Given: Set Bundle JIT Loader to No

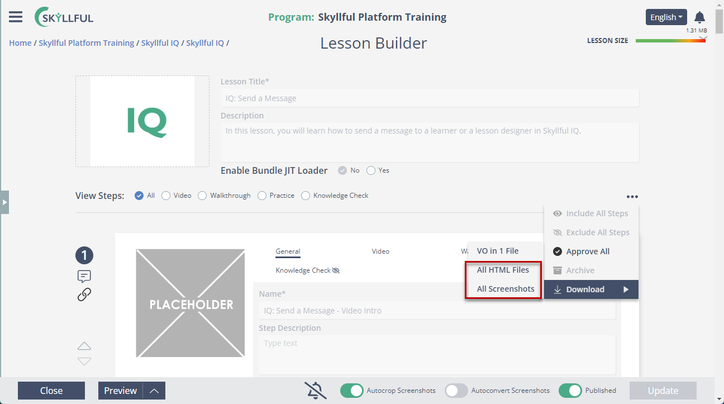Looking at the screenshot, I should 342,170.
